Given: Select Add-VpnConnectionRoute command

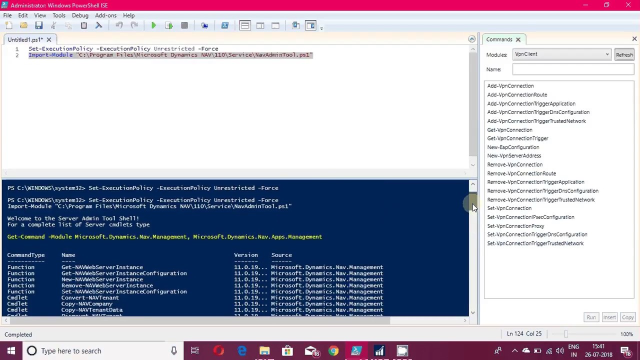Looking at the screenshot, I should (517, 94).
